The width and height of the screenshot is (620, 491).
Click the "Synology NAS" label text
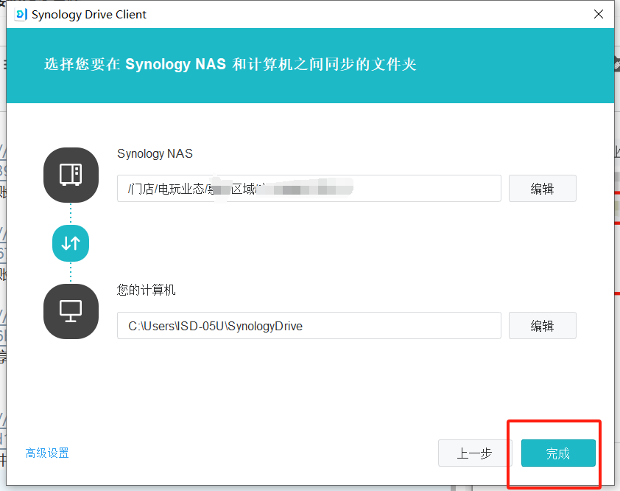155,153
